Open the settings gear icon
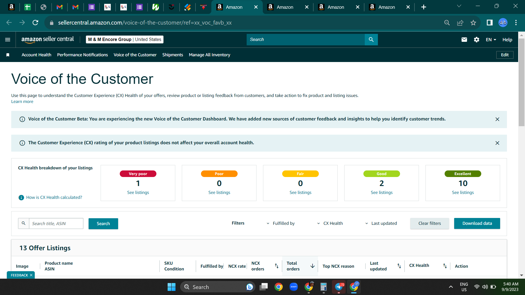Screen dimensions: 525x295 pyautogui.click(x=477, y=40)
